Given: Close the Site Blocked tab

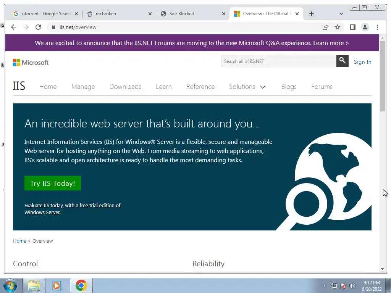Looking at the screenshot, I should (x=224, y=14).
